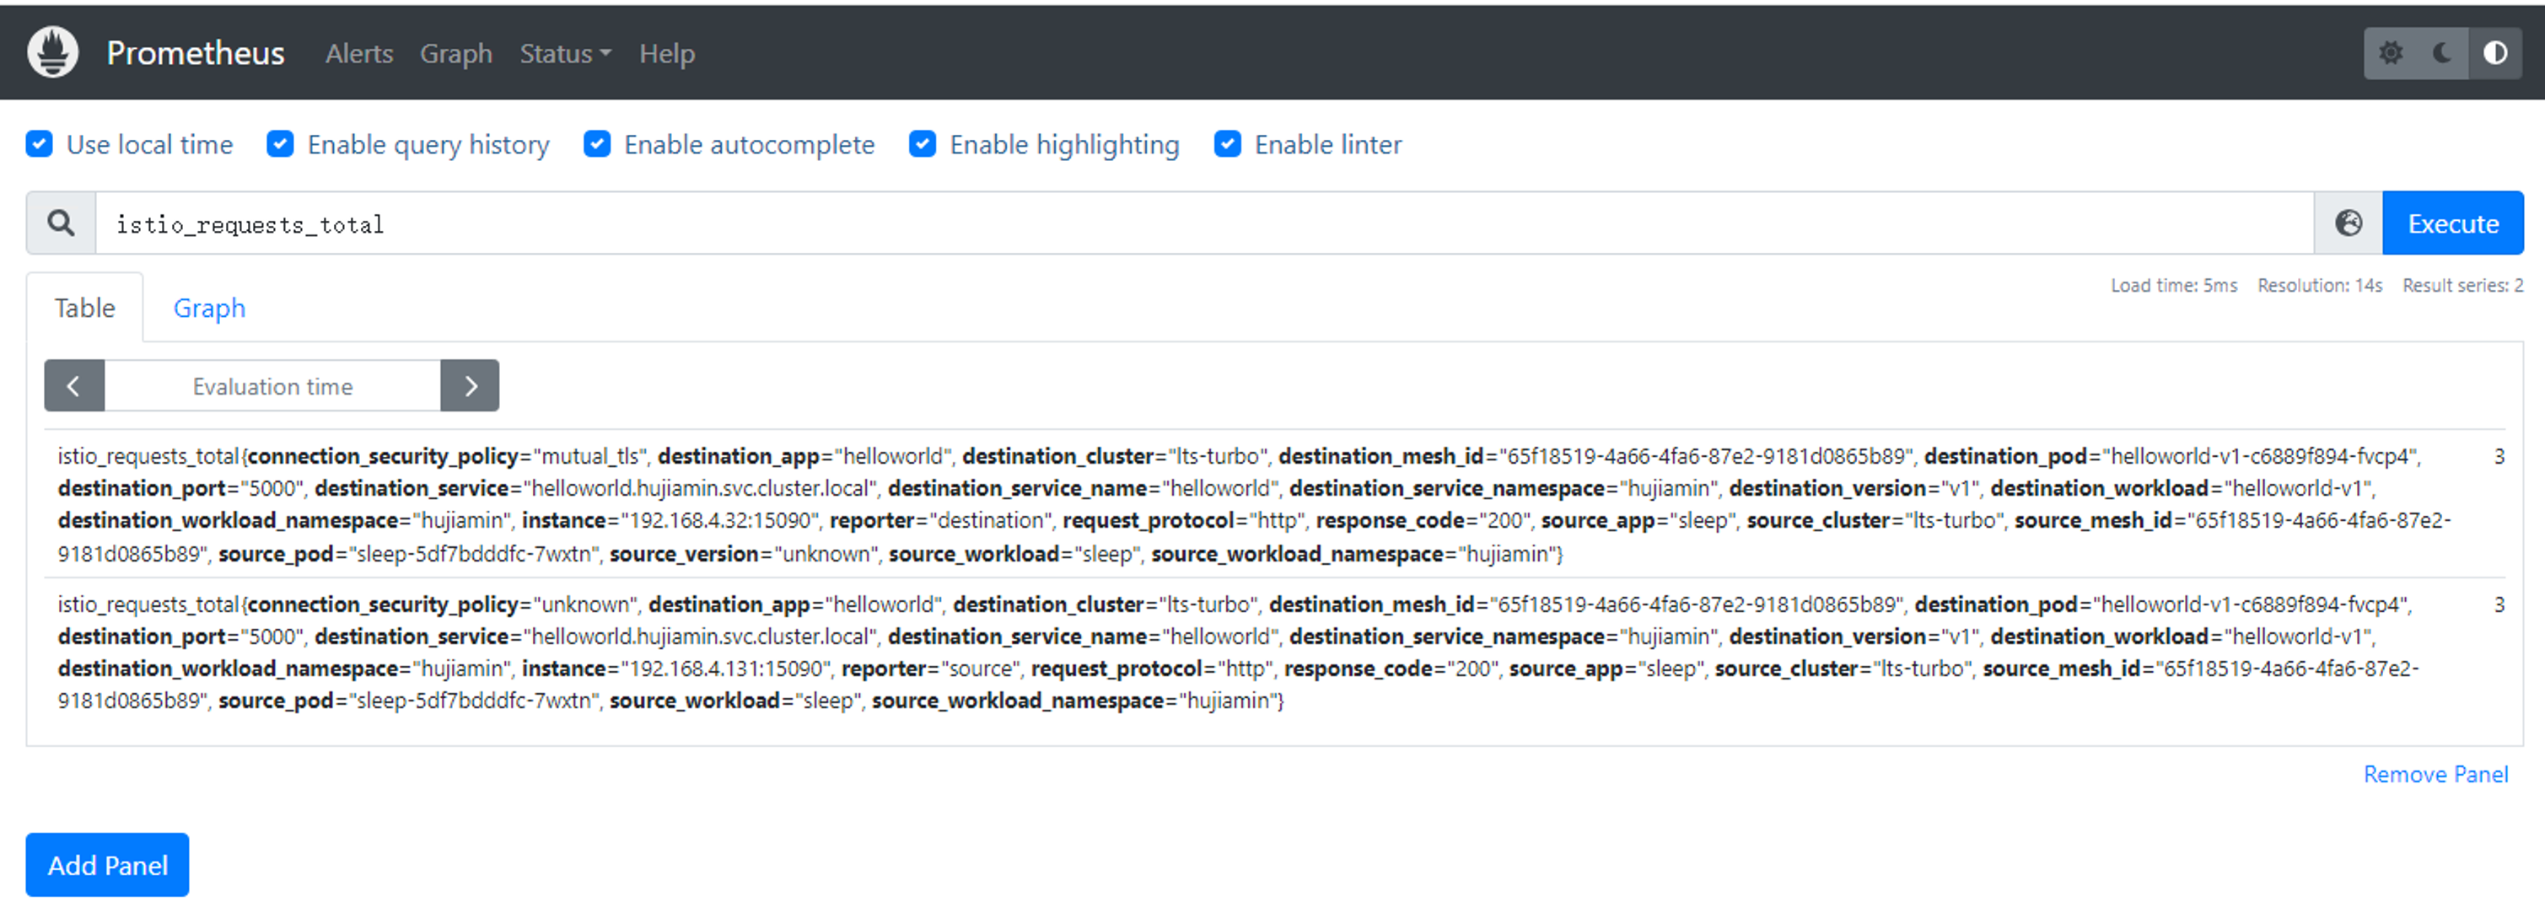Click the search magnifier icon
2545x924 pixels.
[62, 223]
